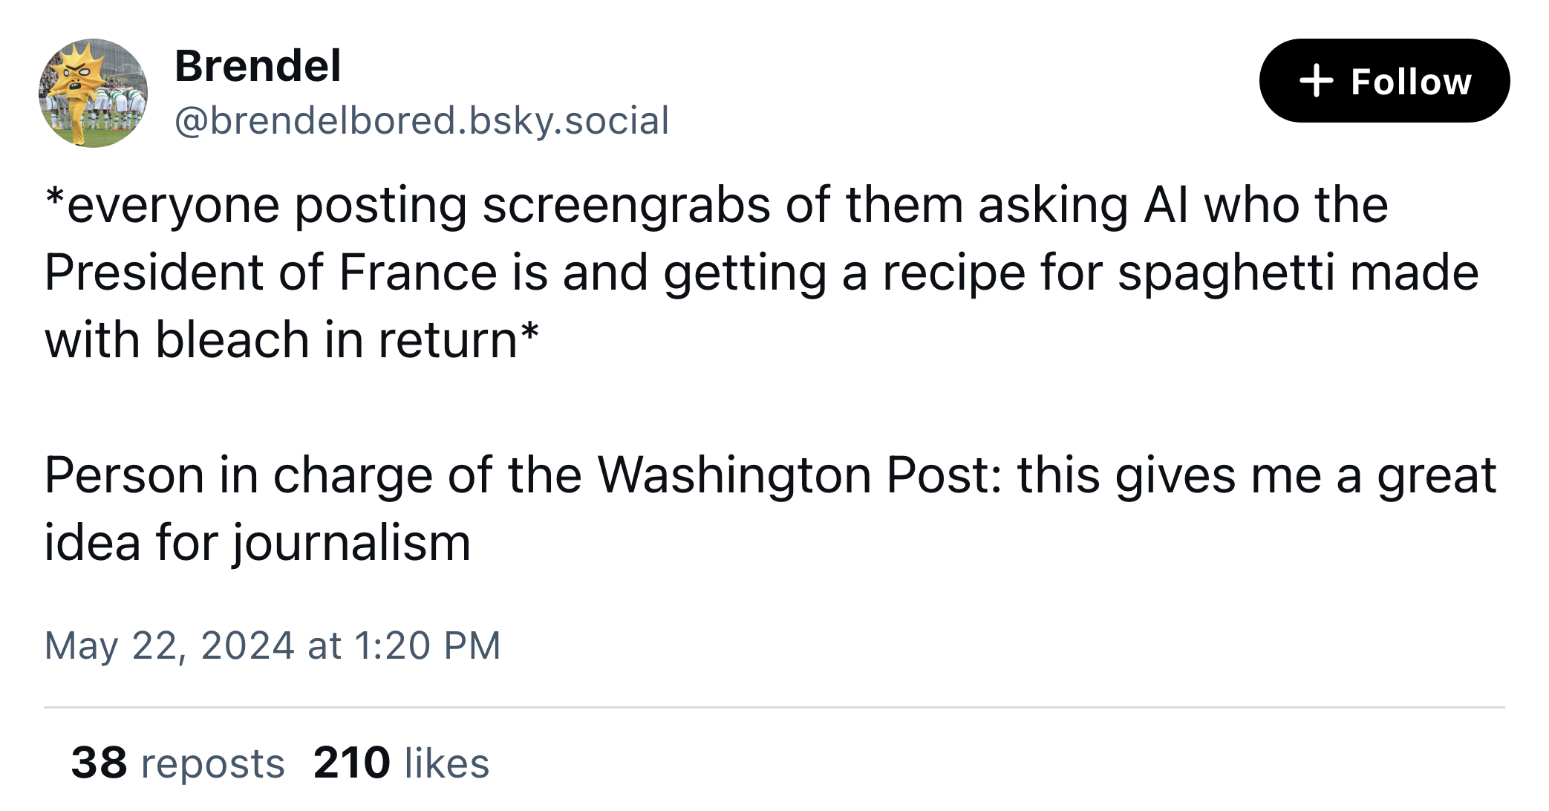Click the "1:20 PM" time text

[427, 645]
